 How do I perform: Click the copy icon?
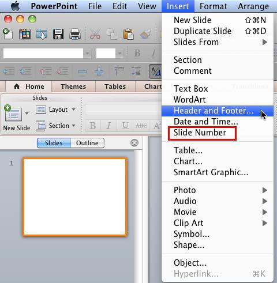pyautogui.click(x=112, y=34)
